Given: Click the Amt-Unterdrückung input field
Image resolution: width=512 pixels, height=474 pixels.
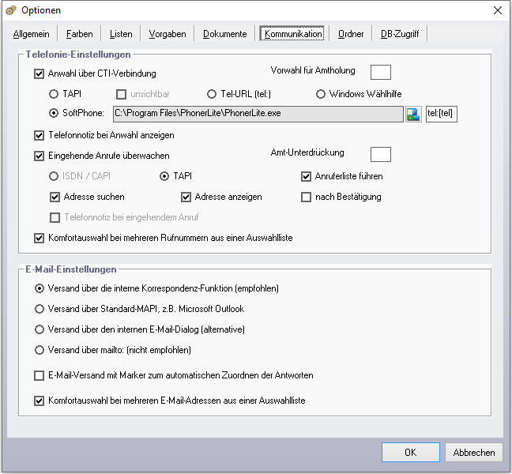Looking at the screenshot, I should point(380,154).
